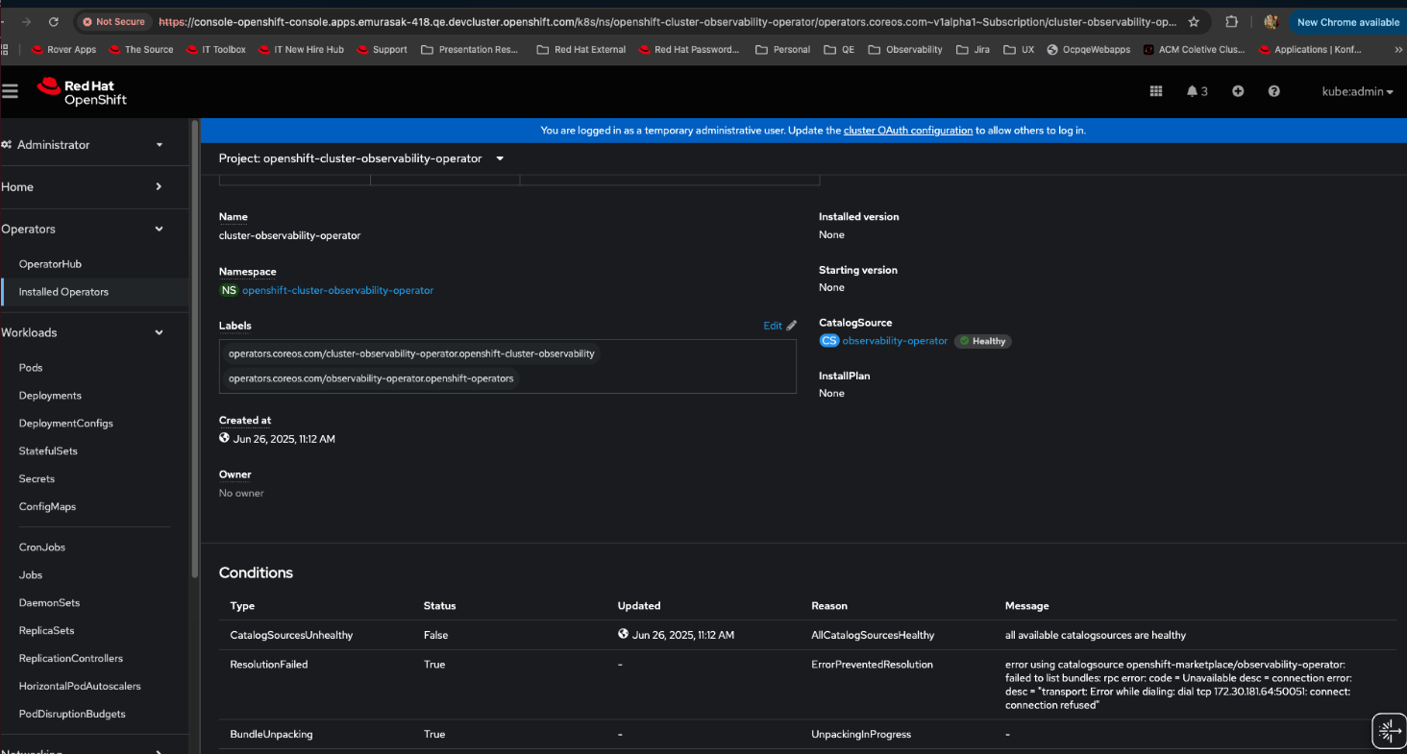The width and height of the screenshot is (1407, 754).
Task: Open the hamburger navigation menu
Action: [x=11, y=91]
